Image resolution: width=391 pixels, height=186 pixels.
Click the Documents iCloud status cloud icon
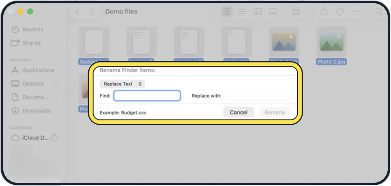[x=55, y=97]
